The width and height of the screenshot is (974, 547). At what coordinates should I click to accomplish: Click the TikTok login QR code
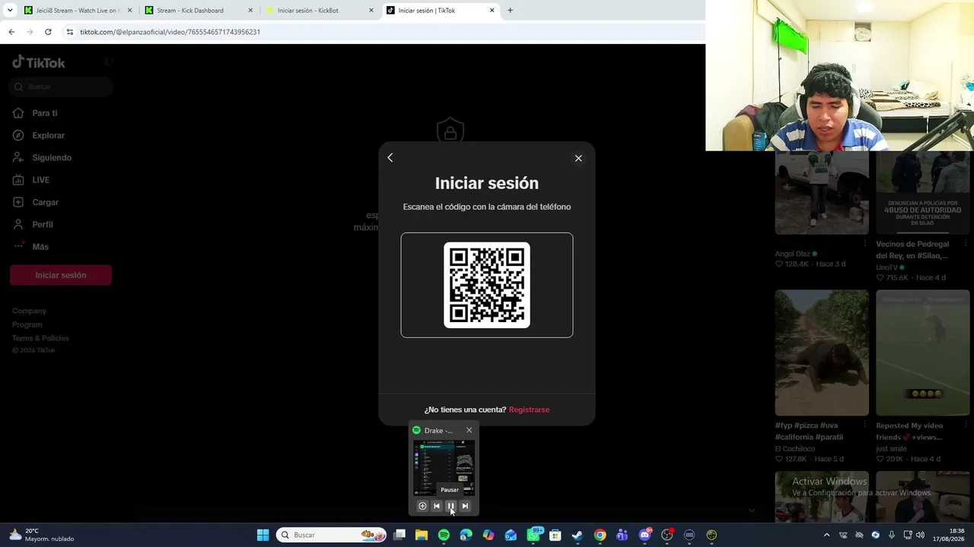(x=487, y=285)
